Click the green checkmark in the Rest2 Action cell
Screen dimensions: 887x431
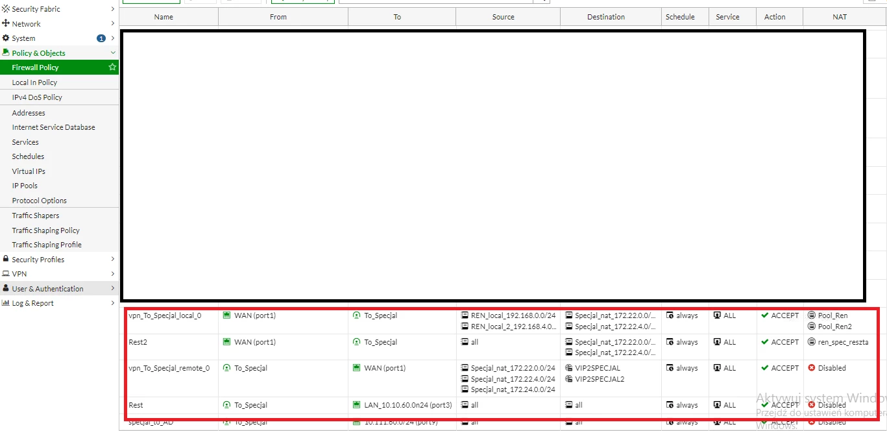[765, 342]
